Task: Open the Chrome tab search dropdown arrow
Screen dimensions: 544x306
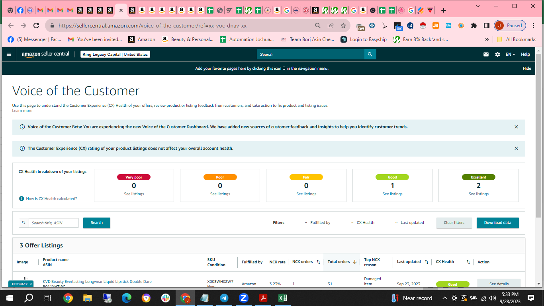Action: coord(478,6)
